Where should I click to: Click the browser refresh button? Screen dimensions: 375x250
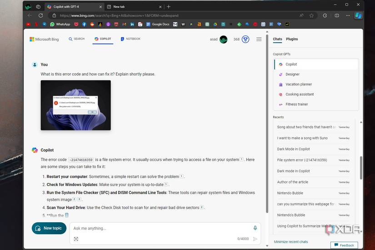coord(40,15)
